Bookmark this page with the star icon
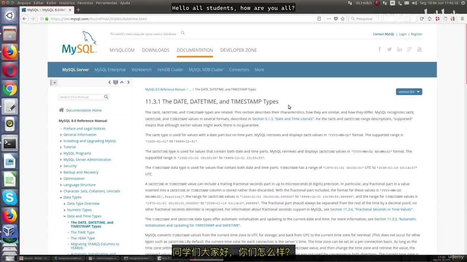The width and height of the screenshot is (467, 262). 343,19
